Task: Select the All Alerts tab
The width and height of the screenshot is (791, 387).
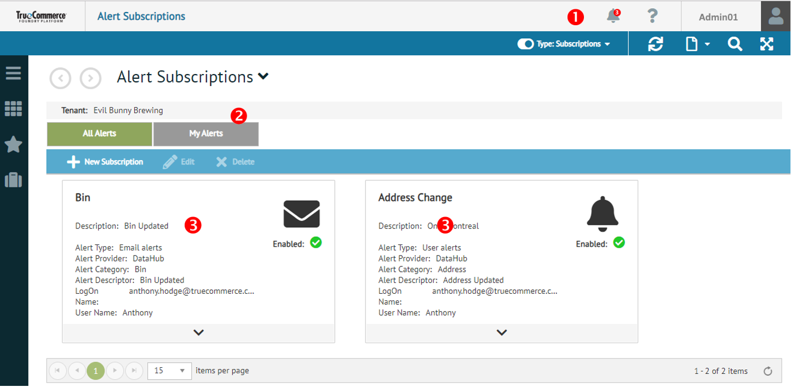Action: tap(99, 134)
